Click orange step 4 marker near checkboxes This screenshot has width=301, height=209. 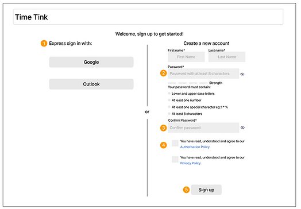(163, 145)
